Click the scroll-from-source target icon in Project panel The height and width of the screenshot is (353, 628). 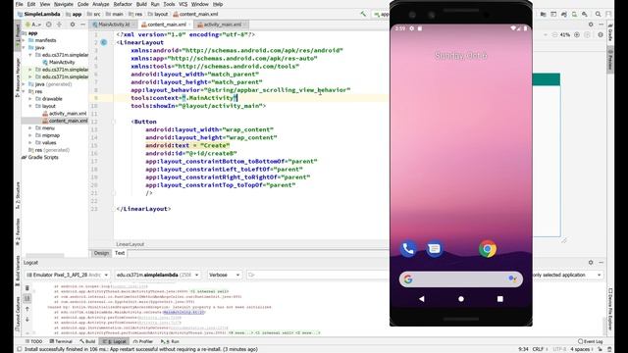49,25
